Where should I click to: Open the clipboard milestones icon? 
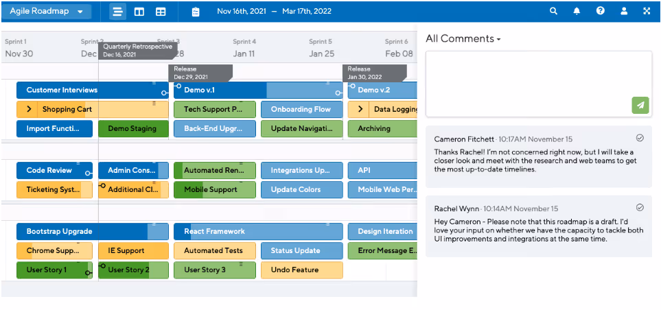point(196,12)
